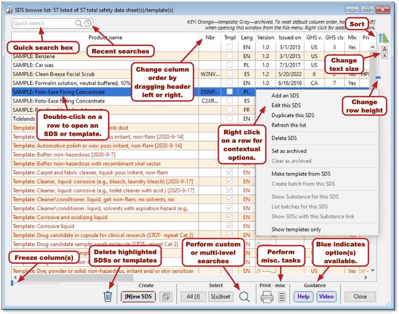Choose Make template from SDS

(x=301, y=174)
